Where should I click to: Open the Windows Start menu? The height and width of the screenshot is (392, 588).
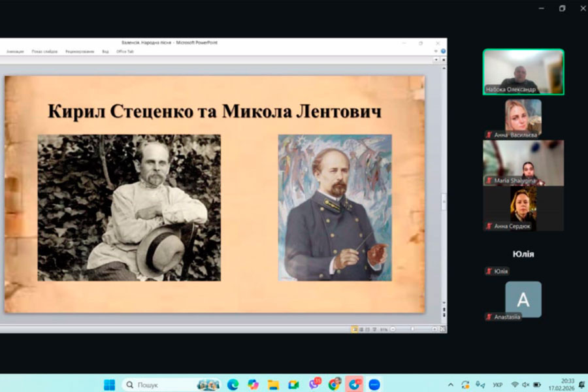point(109,385)
